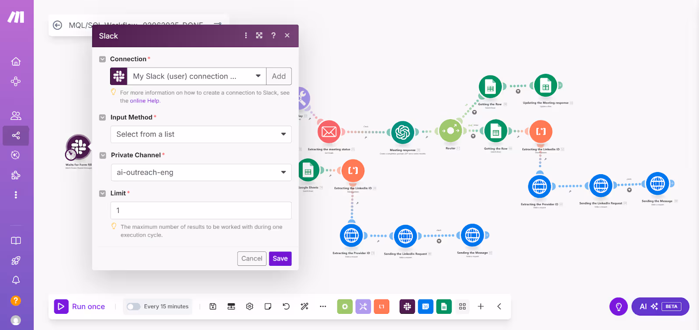Click the Save button
The height and width of the screenshot is (330, 699).
pos(280,258)
